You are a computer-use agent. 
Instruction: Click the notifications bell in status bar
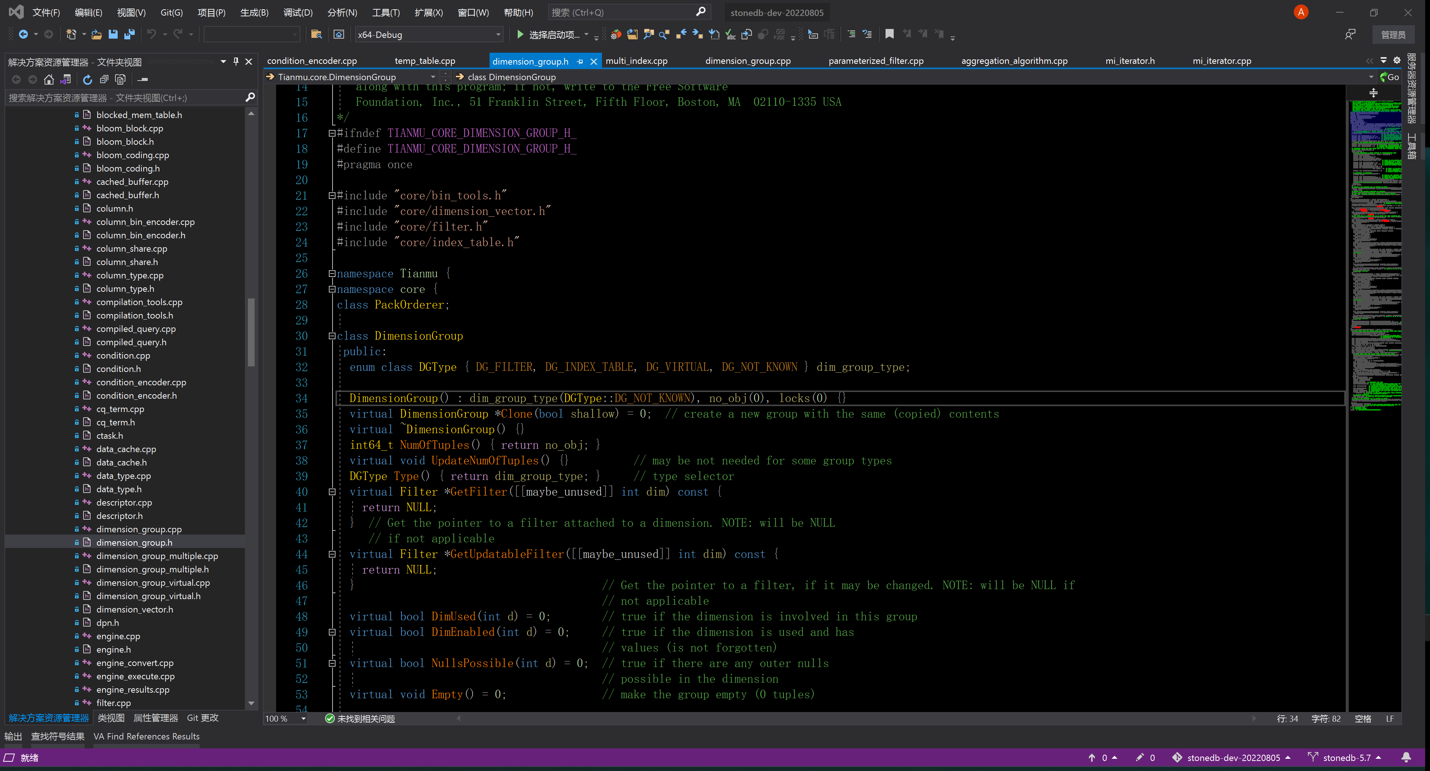point(1406,758)
